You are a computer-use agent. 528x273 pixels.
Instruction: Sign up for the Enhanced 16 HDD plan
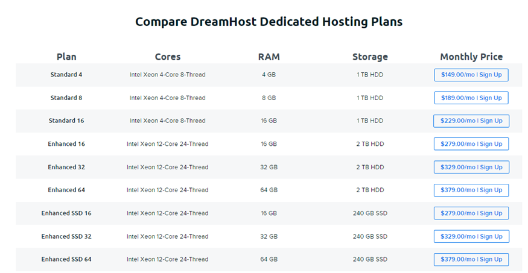coord(471,144)
